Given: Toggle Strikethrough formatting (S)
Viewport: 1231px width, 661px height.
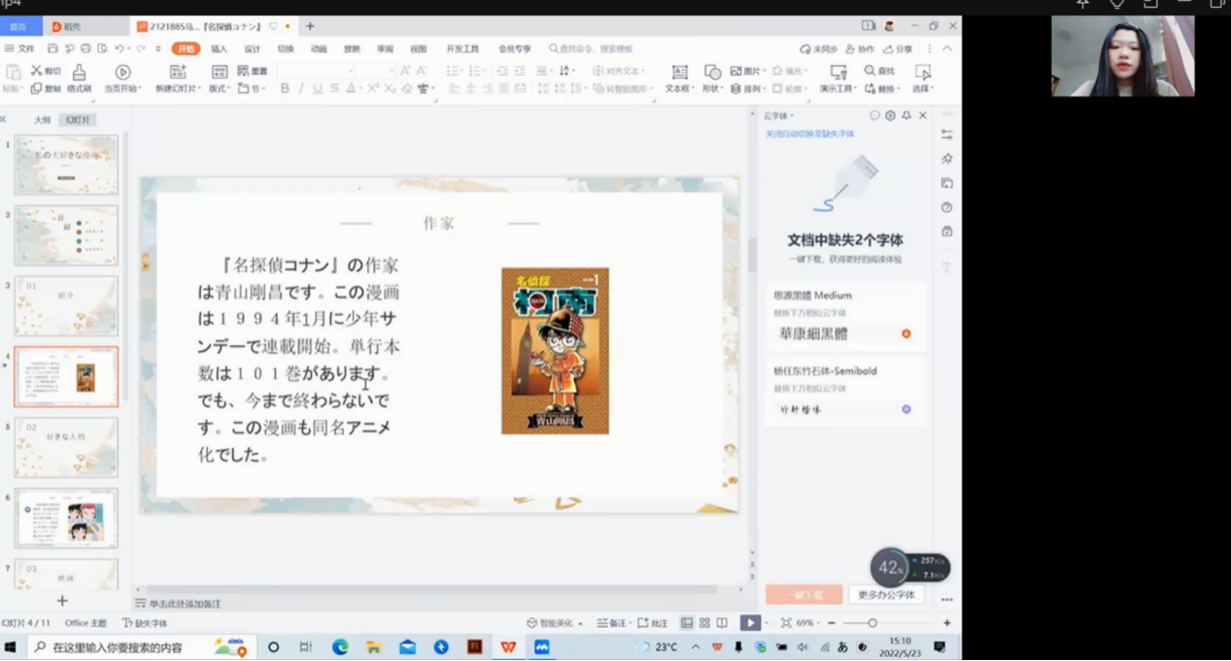Looking at the screenshot, I should click(x=334, y=88).
